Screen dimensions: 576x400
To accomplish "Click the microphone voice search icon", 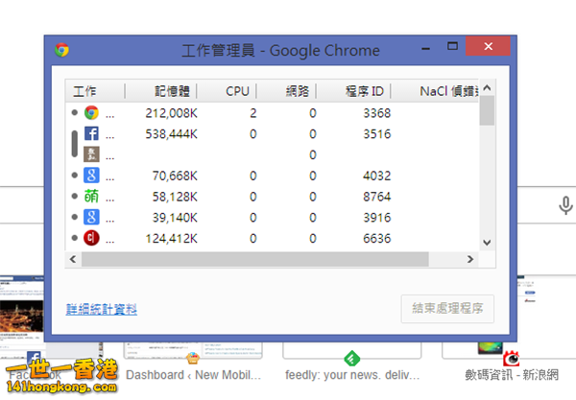I will pos(565,205).
